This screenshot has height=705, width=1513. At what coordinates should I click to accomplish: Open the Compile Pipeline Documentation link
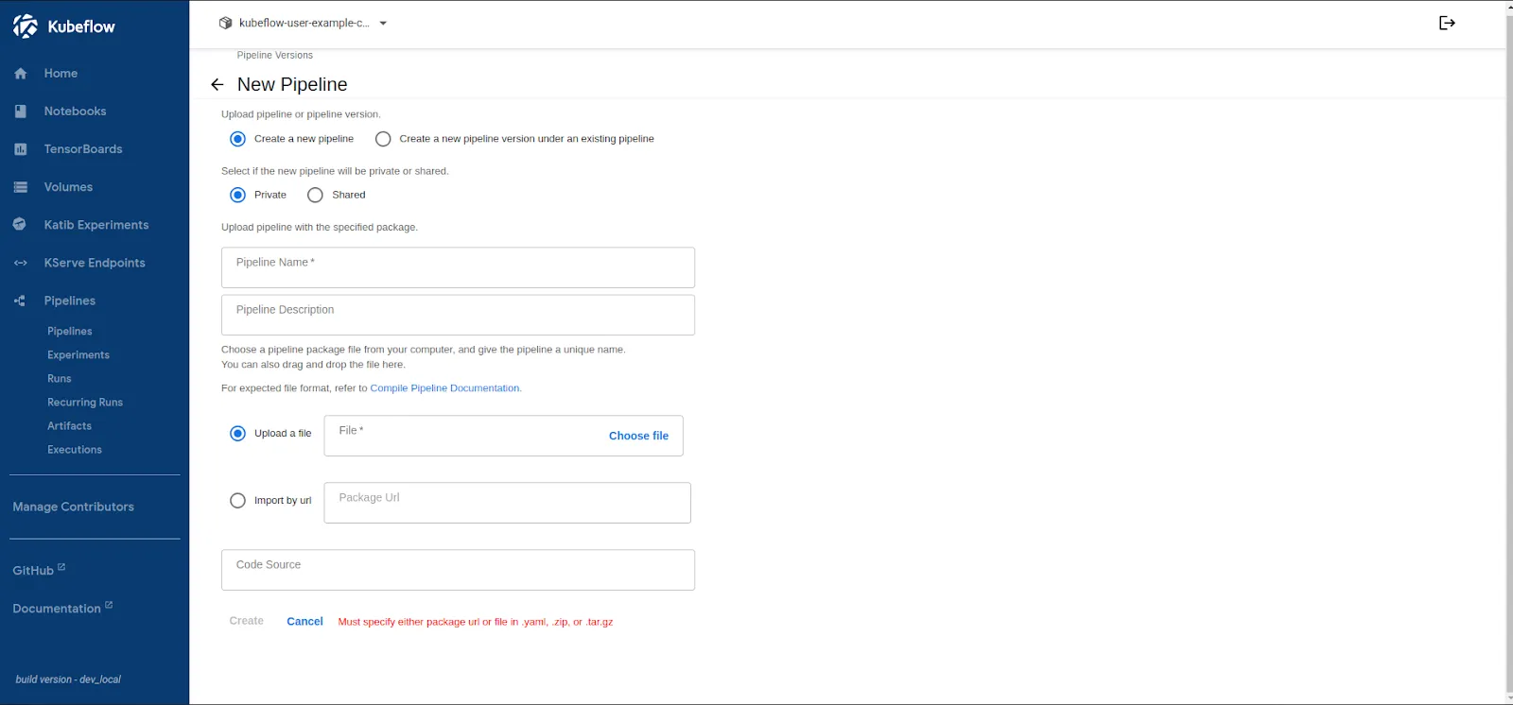[x=444, y=388]
